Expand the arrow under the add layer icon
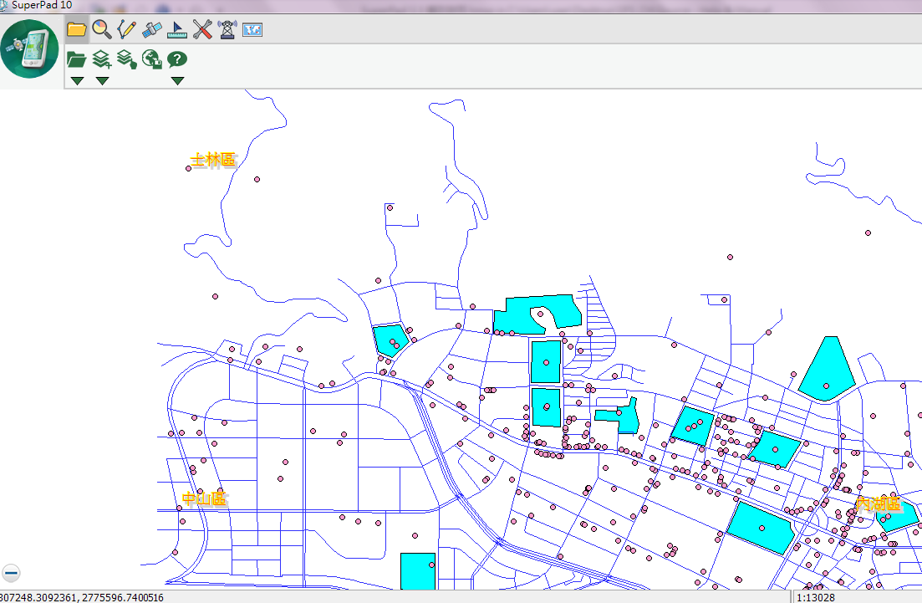 (102, 80)
